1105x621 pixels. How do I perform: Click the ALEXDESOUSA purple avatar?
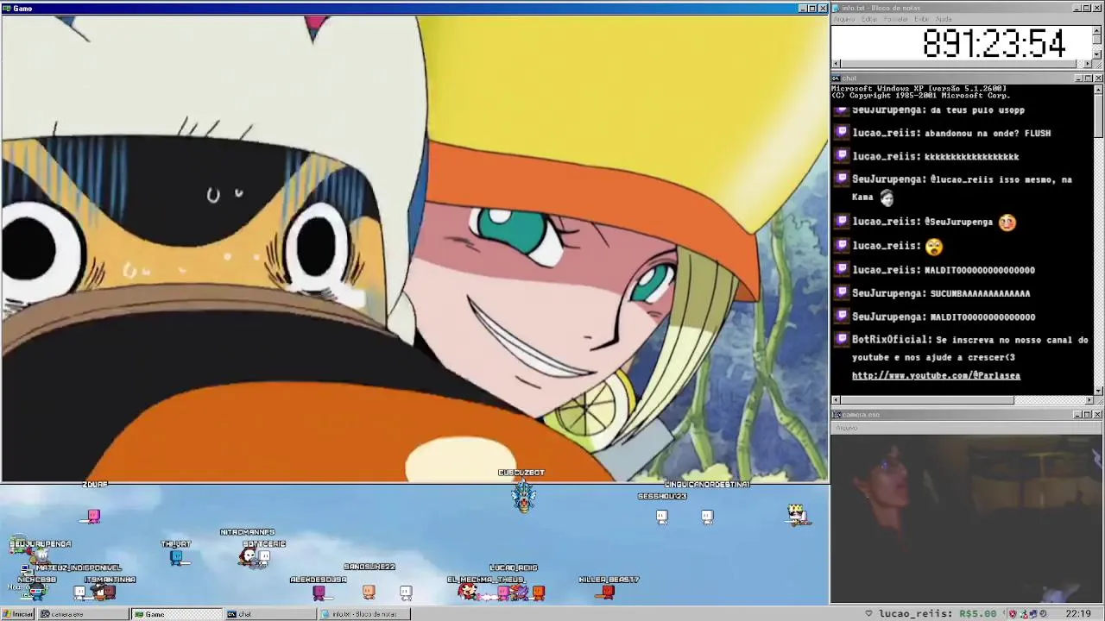tap(319, 593)
